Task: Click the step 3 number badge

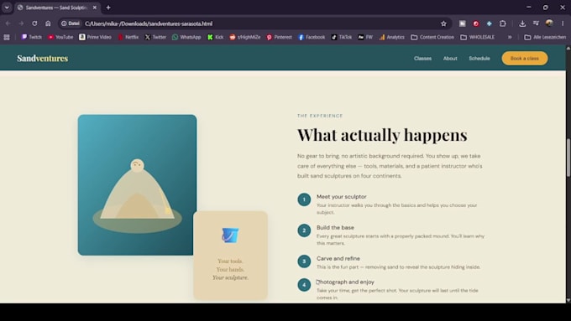Action: click(304, 261)
